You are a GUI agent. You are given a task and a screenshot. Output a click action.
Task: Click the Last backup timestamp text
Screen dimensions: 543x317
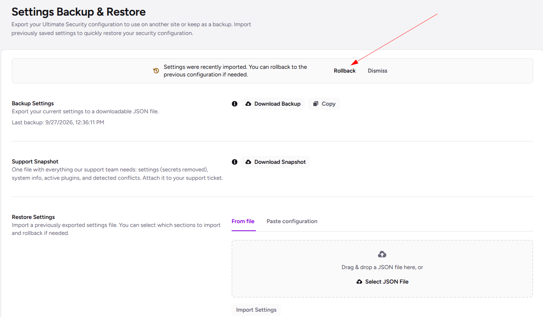tap(58, 122)
